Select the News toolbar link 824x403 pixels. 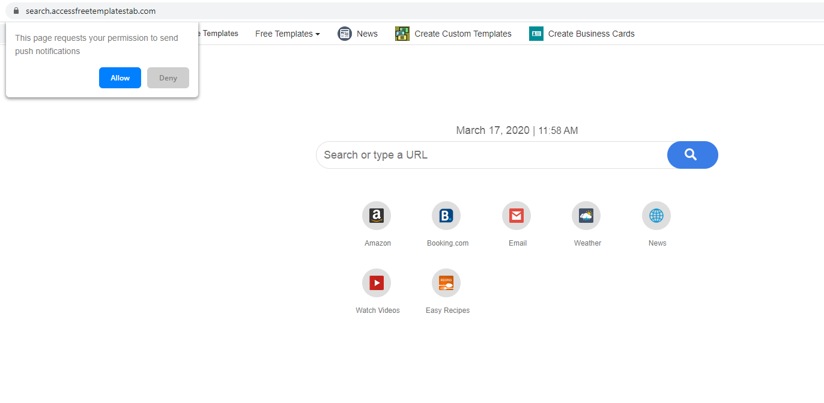coord(367,34)
